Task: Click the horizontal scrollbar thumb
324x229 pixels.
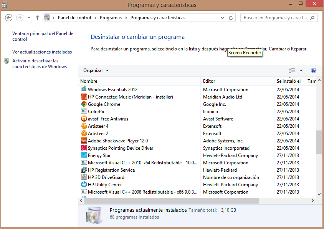Action: (x=171, y=201)
